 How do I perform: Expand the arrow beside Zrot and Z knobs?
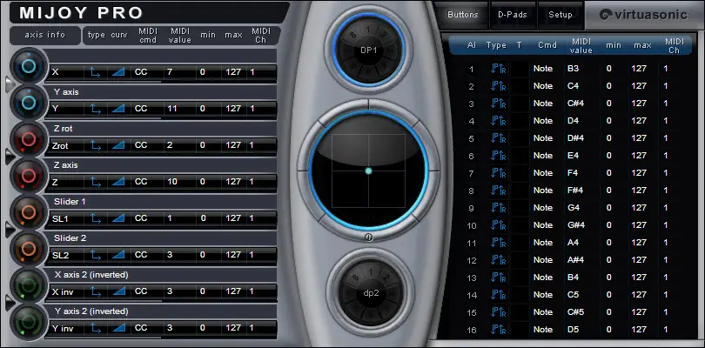[10, 157]
